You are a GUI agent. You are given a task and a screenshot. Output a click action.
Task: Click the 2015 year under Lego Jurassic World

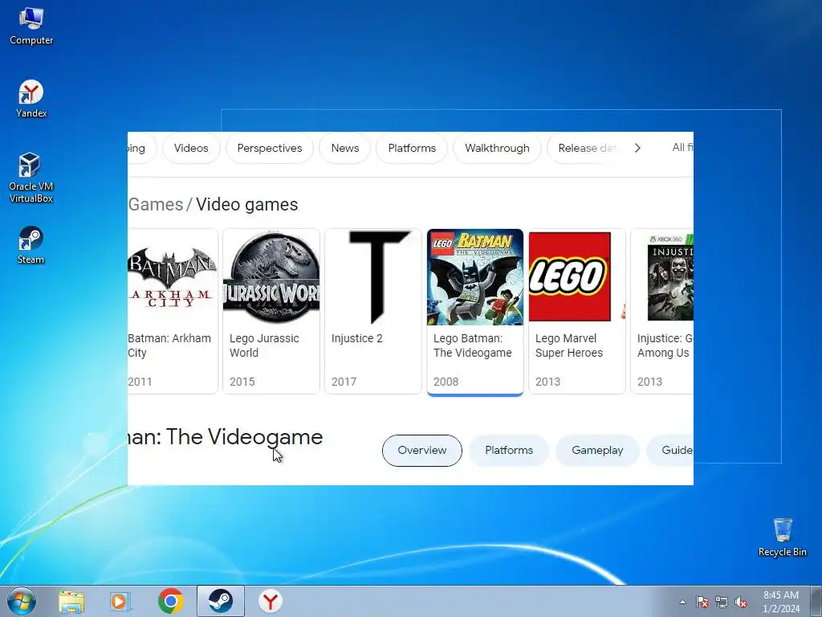pyautogui.click(x=242, y=382)
